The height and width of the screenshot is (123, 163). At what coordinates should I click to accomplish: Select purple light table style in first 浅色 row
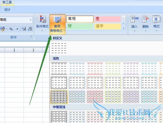[131, 69]
